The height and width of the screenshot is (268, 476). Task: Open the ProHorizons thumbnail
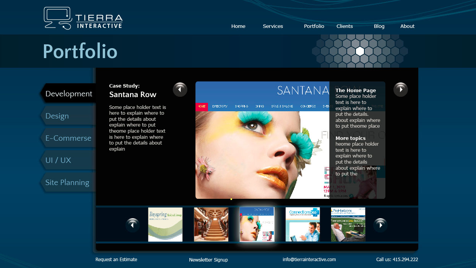pos(348,224)
